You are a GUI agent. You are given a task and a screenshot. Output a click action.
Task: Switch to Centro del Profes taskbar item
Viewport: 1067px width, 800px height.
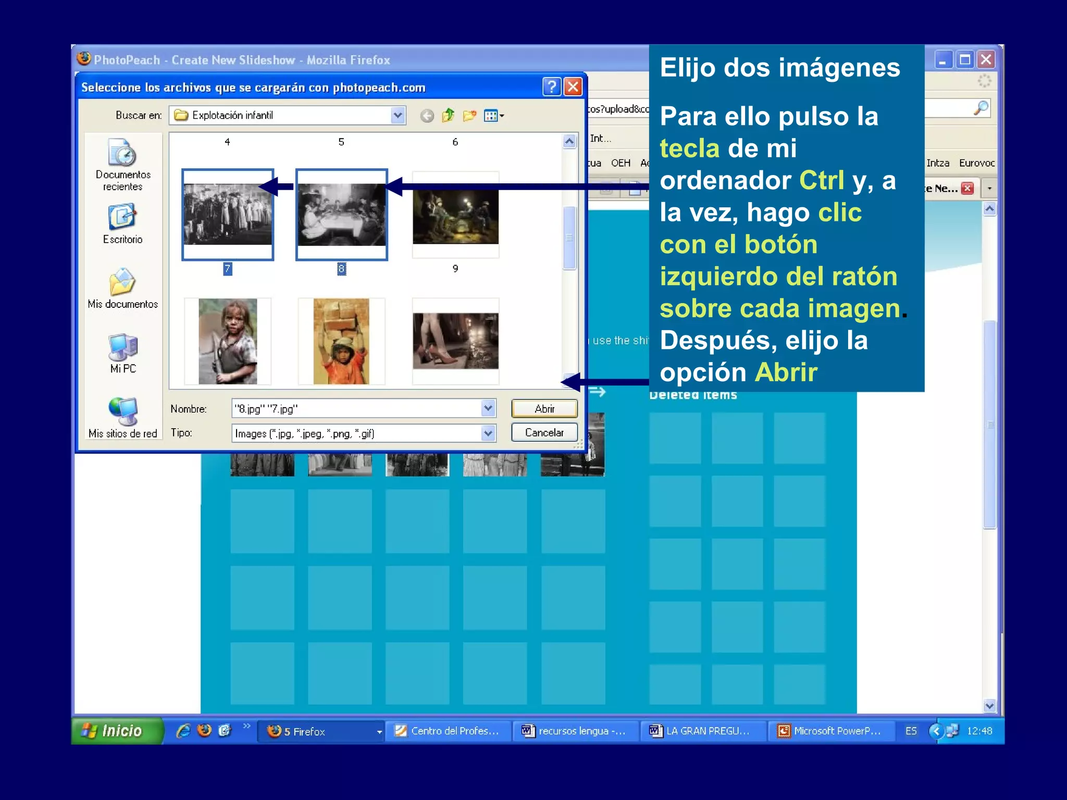[448, 731]
